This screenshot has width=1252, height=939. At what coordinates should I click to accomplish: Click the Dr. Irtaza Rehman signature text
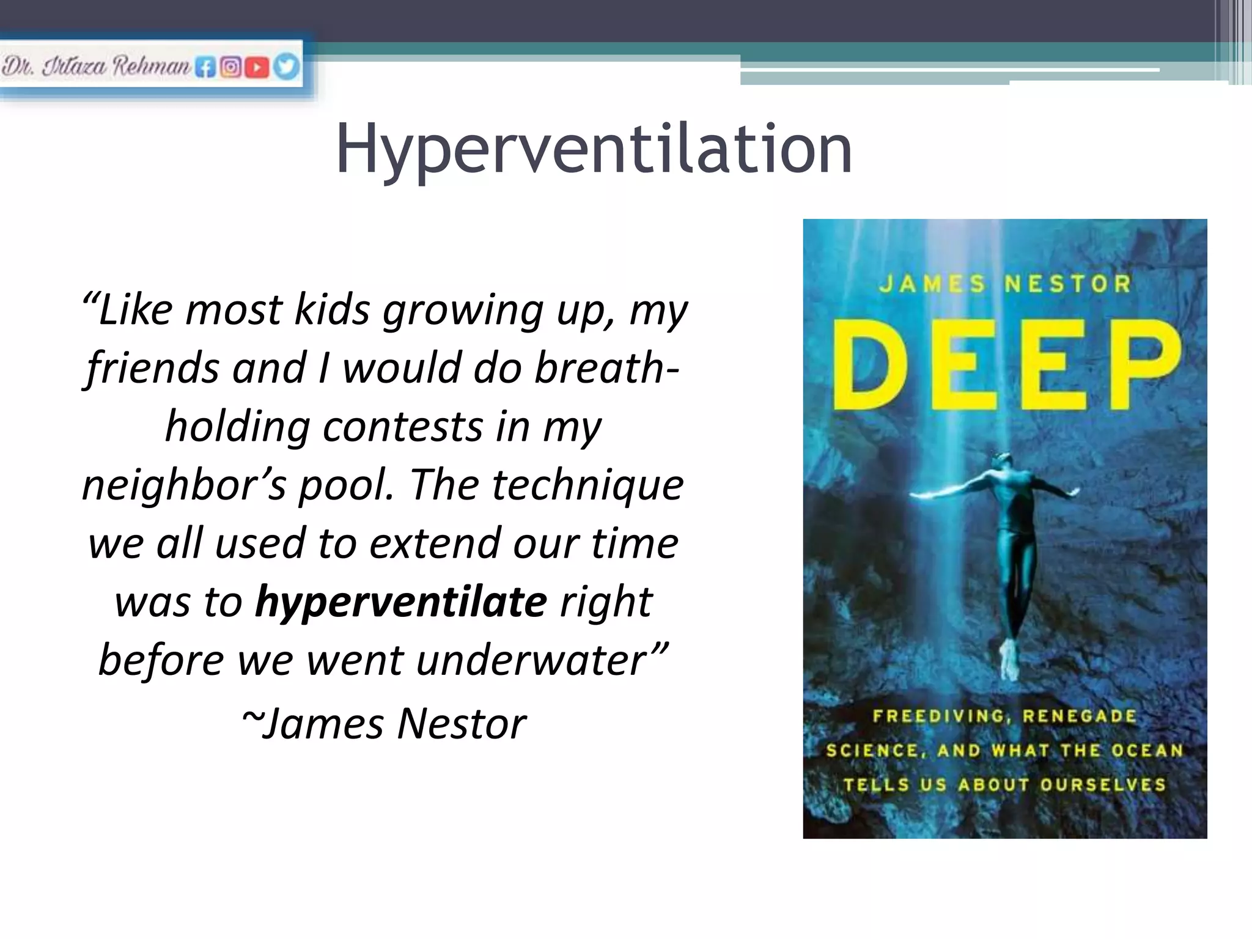[x=96, y=66]
